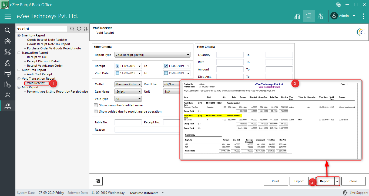Click the Report button
Image resolution: width=369 pixels, height=196 pixels.
[x=325, y=181]
